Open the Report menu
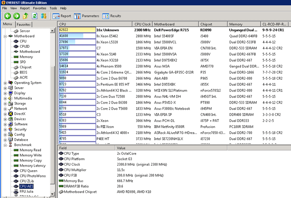The image size is (291, 198). tap(25, 8)
